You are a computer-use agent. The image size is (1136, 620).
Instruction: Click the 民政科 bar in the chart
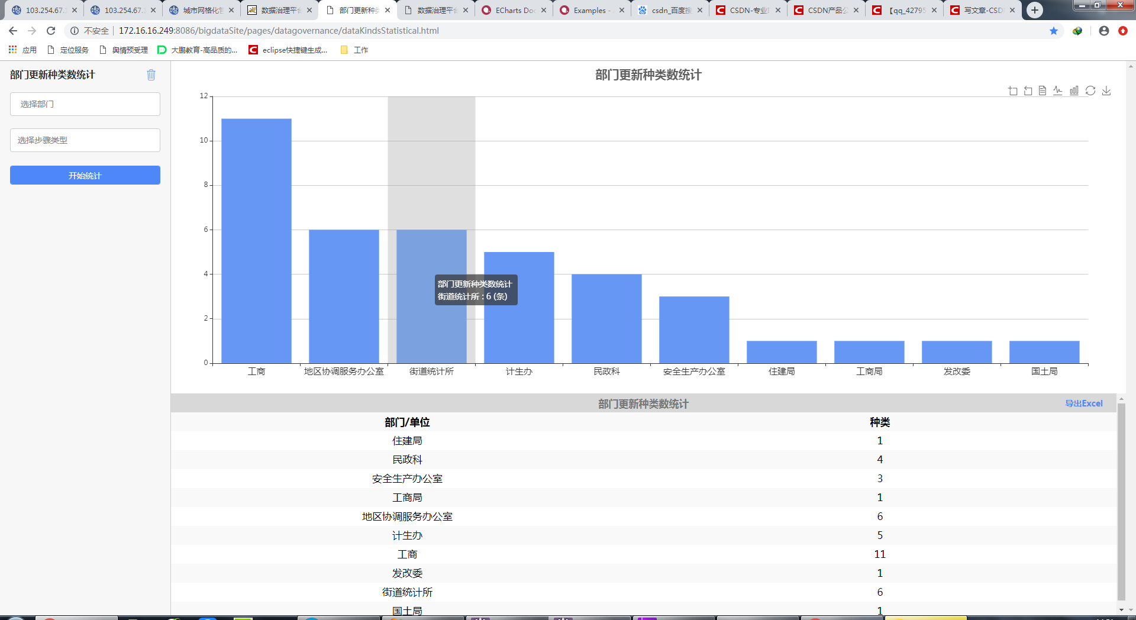[606, 319]
